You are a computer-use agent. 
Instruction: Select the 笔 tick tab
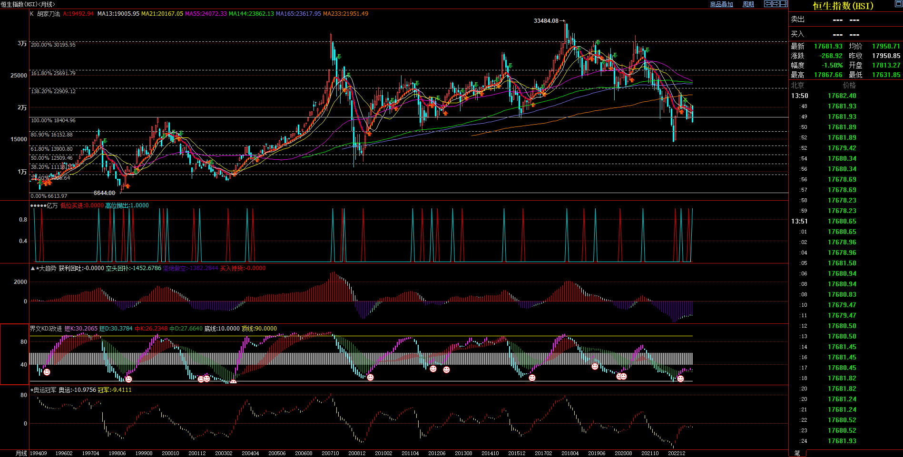pos(797,453)
